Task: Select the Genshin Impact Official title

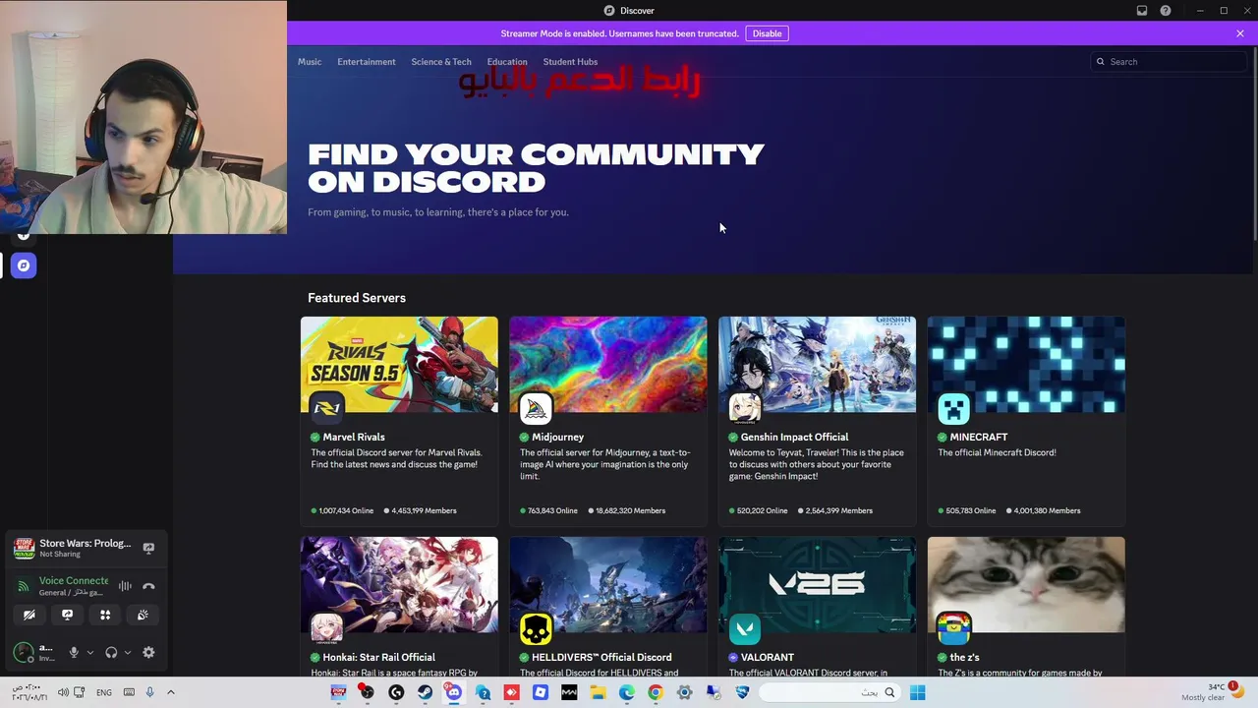Action: point(794,437)
